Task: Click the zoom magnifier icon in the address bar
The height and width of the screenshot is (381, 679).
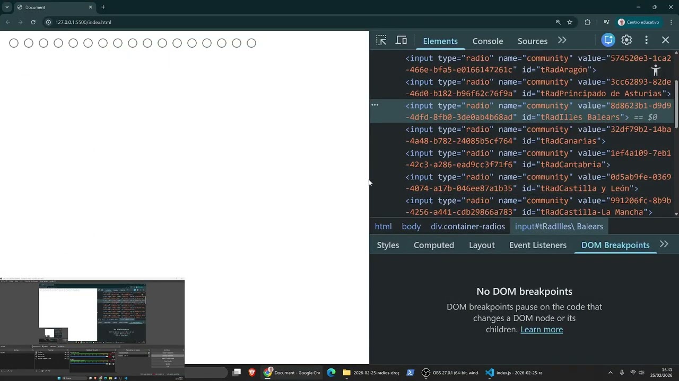Action: 558,22
